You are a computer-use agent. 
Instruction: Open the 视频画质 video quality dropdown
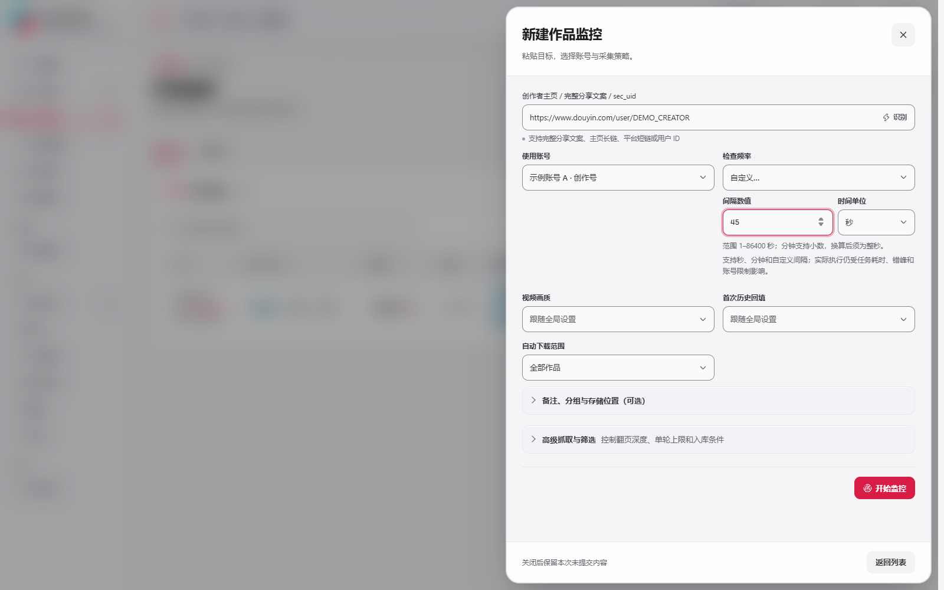tap(618, 319)
